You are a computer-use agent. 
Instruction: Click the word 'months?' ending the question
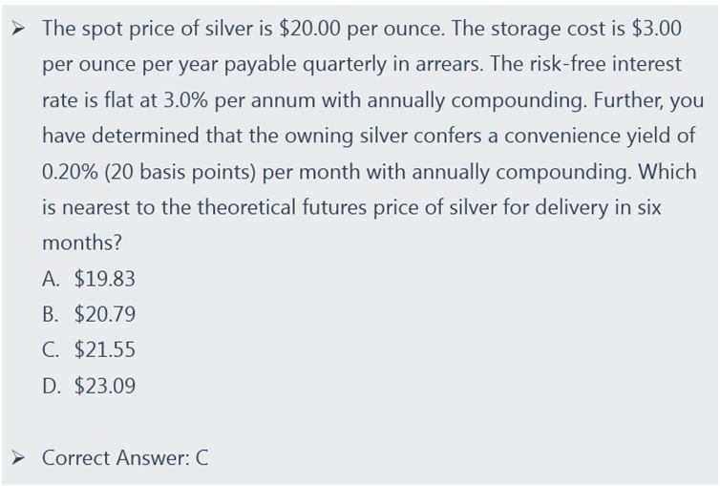coord(82,243)
